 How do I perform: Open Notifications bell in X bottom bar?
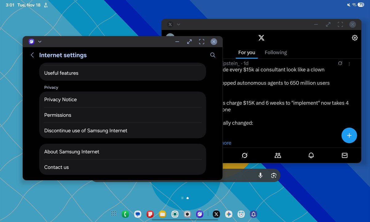(x=311, y=155)
